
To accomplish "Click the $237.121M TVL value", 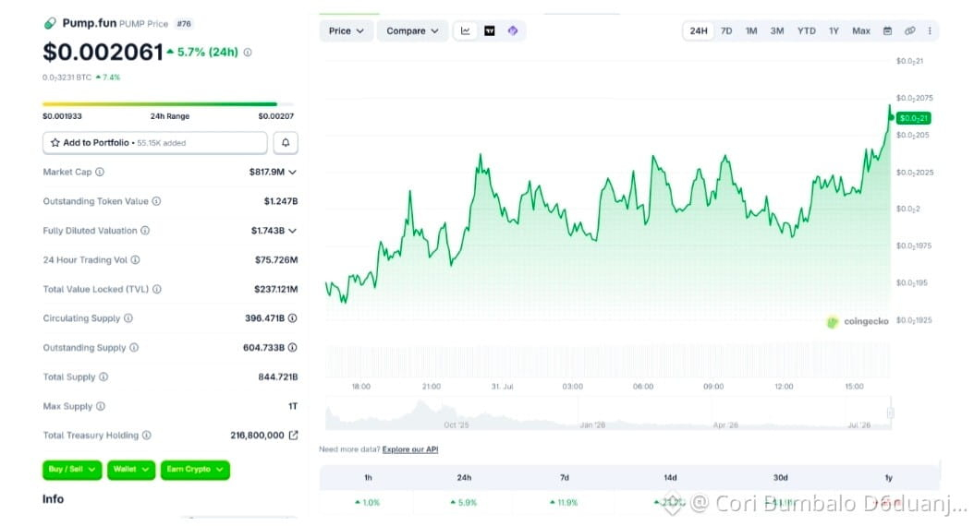I will 275,289.
